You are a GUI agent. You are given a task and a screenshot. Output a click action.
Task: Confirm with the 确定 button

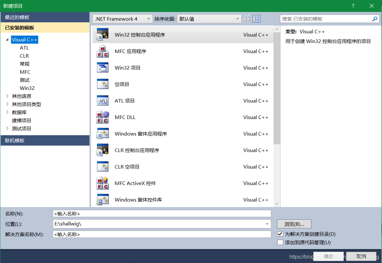329,256
